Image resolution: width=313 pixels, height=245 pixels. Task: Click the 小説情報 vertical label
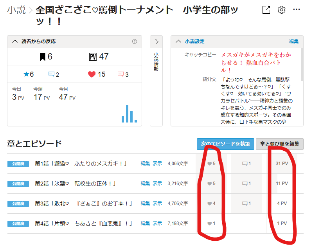pyautogui.click(x=156, y=62)
